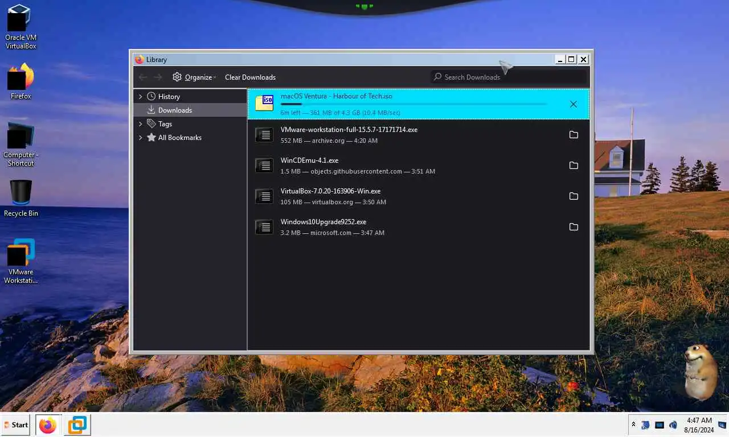This screenshot has width=729, height=437.
Task: Show VirtualBox-7.0.20-163906-Win.exe in folder
Action: (x=574, y=196)
